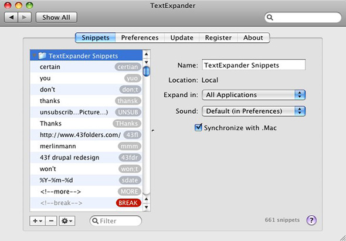
Task: Open the 'Expand in' All Applications dropdown
Action: point(253,95)
